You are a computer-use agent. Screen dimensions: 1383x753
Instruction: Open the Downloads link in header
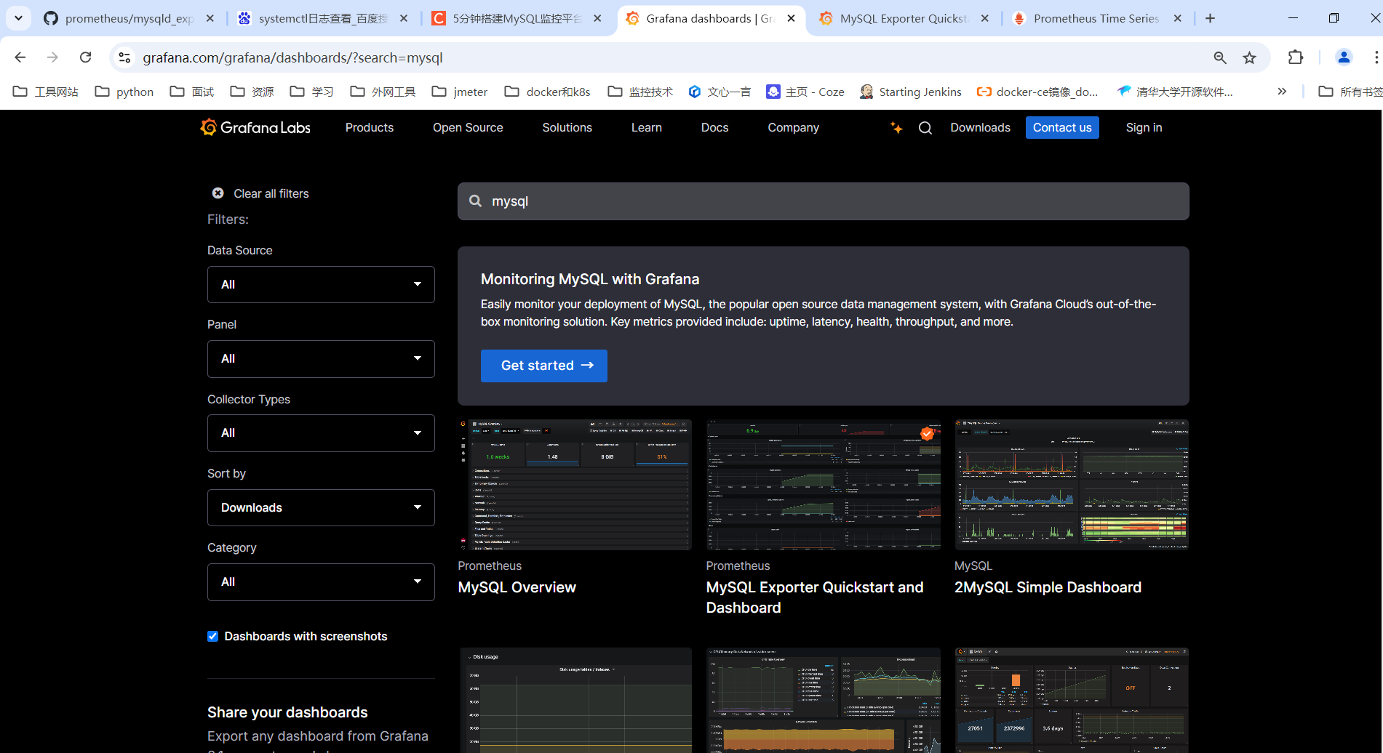[981, 128]
